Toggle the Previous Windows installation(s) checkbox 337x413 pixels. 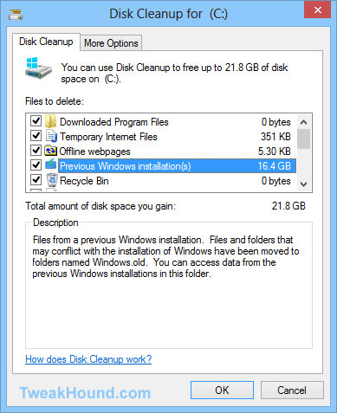[36, 165]
